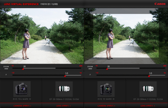Click the right zoom slider handle at 28

(x=107, y=69)
